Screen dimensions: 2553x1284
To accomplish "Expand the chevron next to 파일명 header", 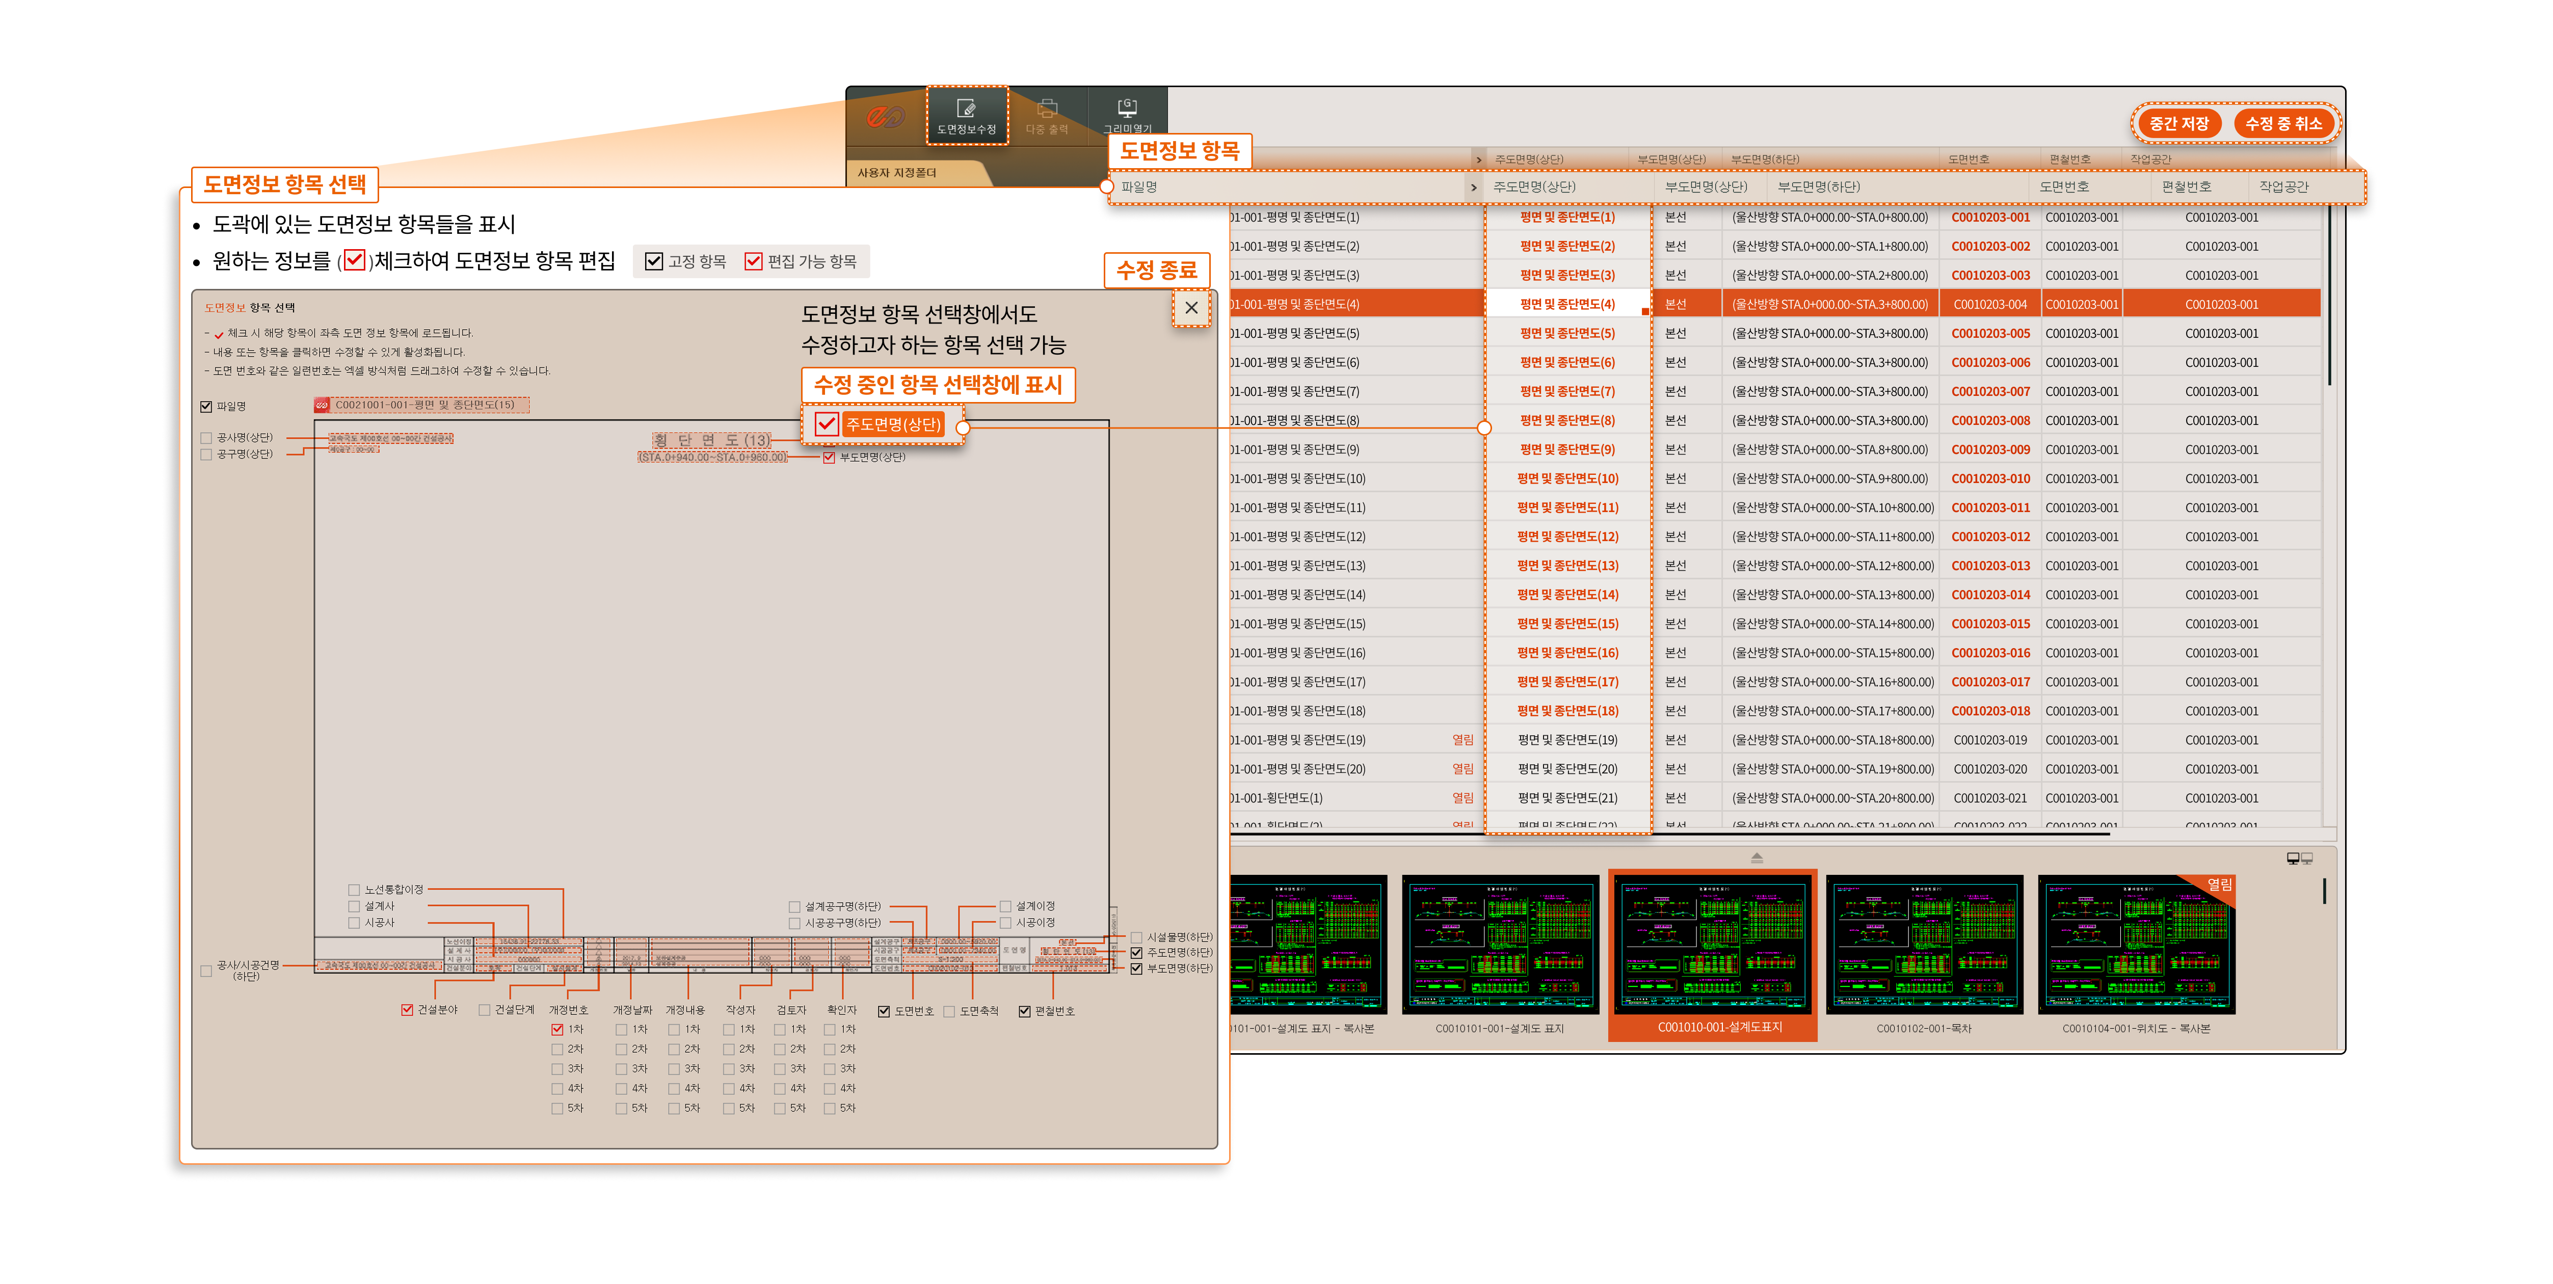I will pyautogui.click(x=1474, y=188).
